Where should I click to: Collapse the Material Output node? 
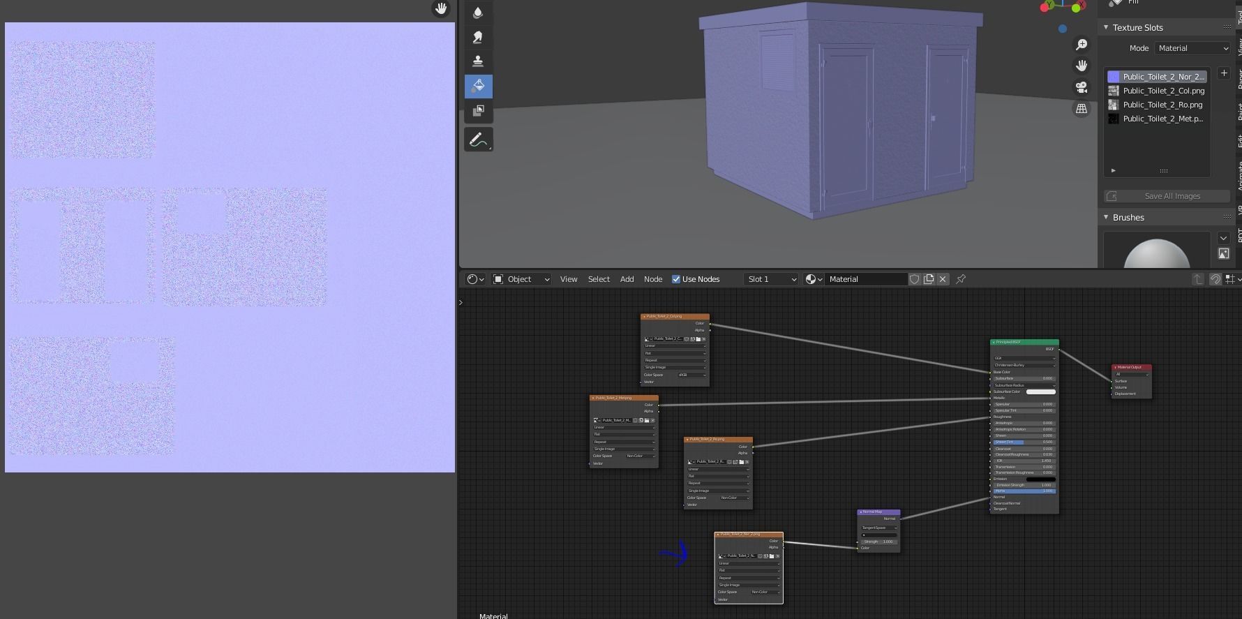1116,367
